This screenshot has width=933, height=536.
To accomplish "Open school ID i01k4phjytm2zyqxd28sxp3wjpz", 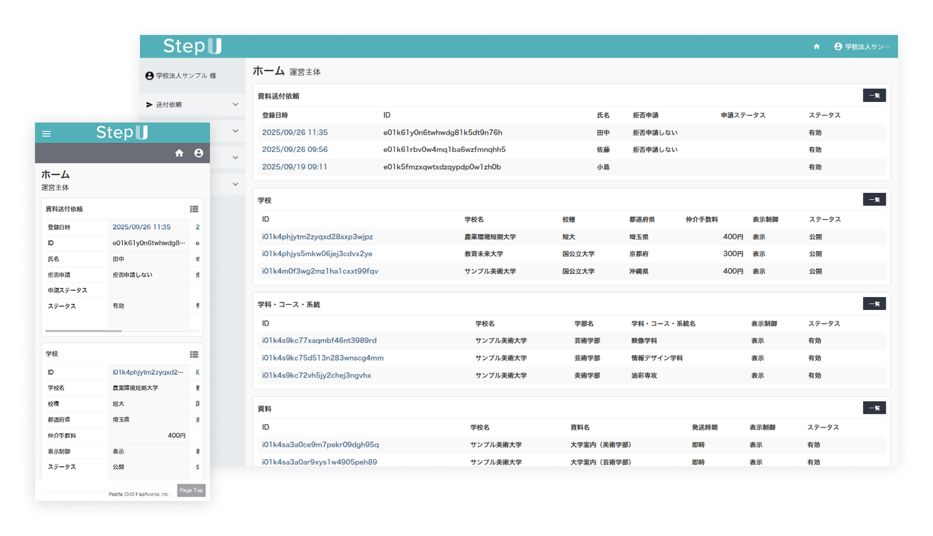I will click(317, 237).
